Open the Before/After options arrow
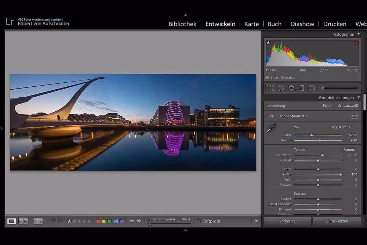 [x=45, y=221]
